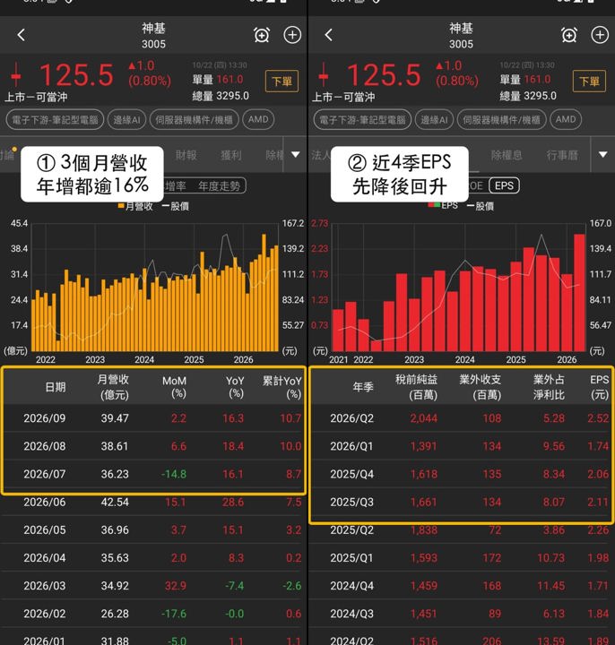615x645 pixels.
Task: Tap the 1,391 pre-tax income for 2026/Q1
Action: point(423,446)
